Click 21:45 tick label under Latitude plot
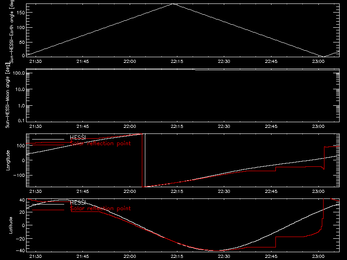 82,256
